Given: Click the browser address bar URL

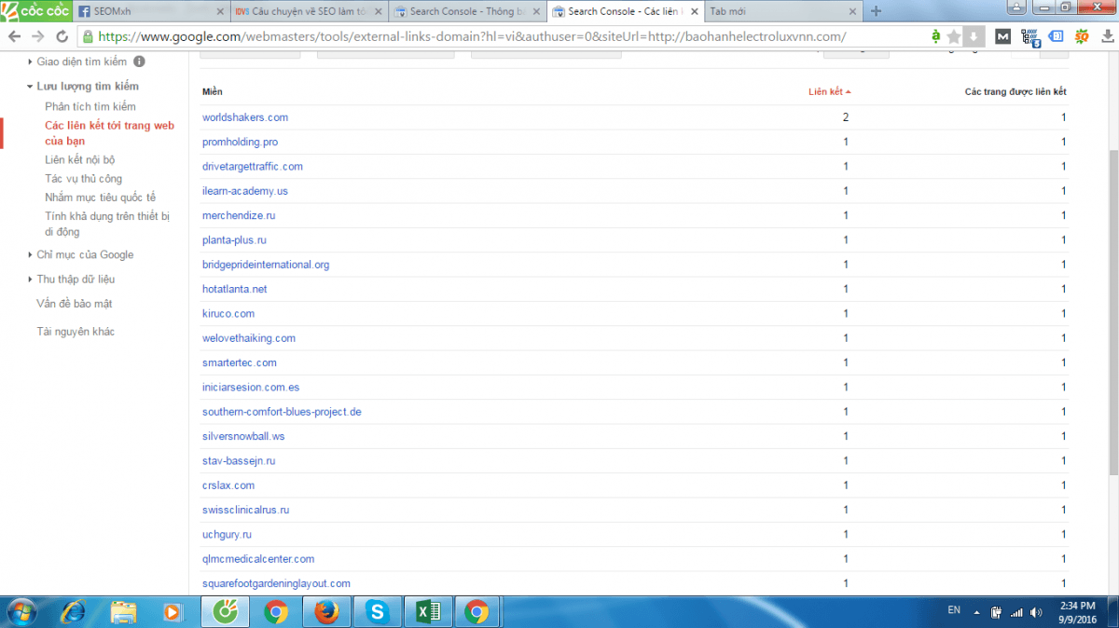Looking at the screenshot, I should 472,36.
